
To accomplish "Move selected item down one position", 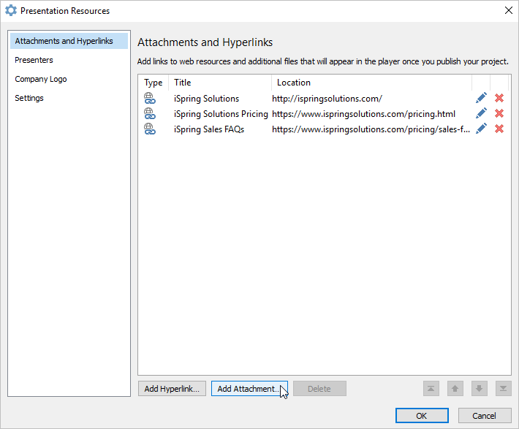I will point(480,388).
